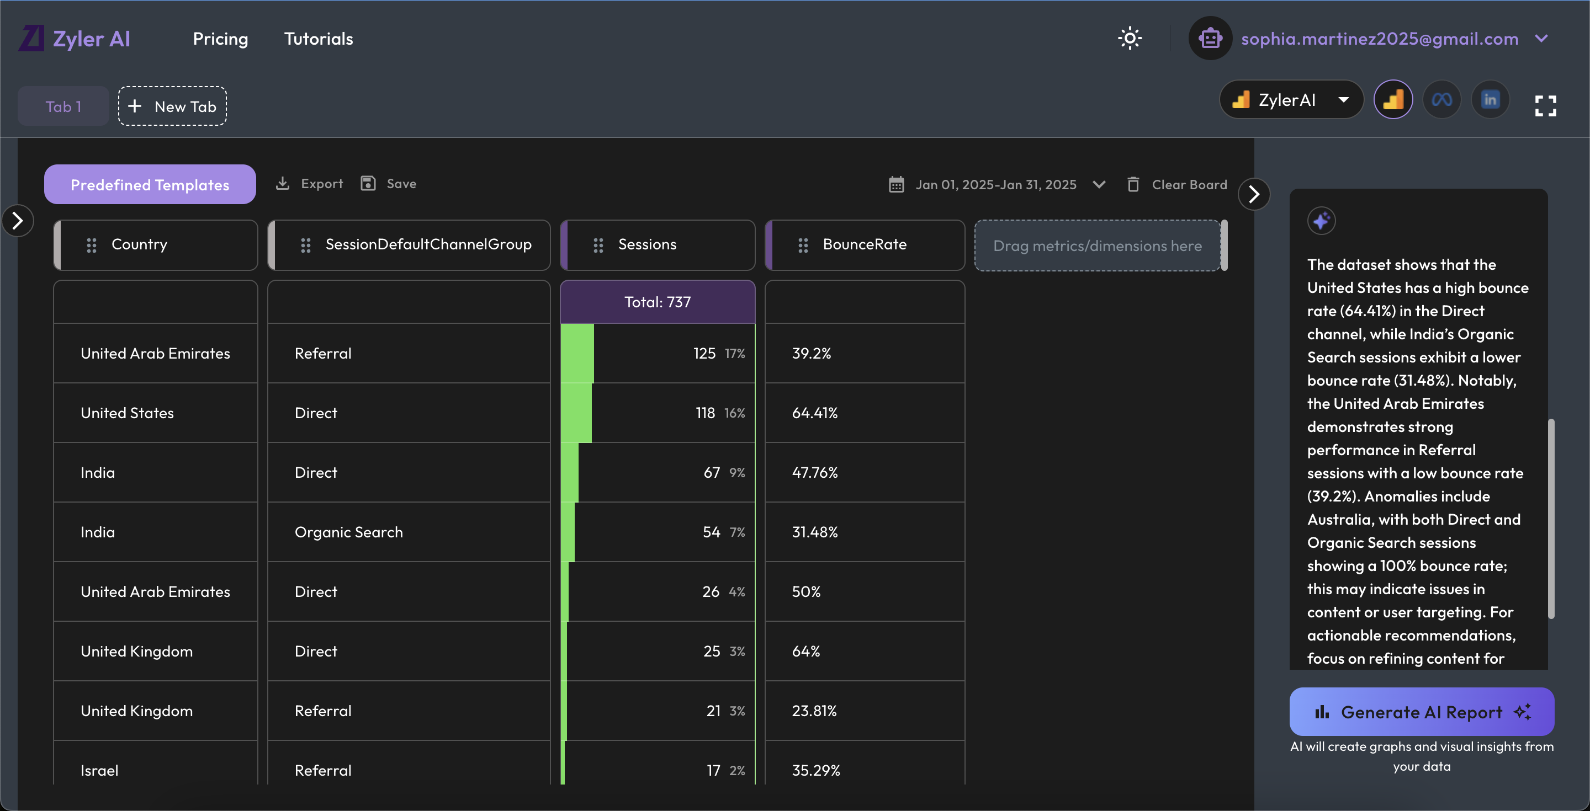
Task: Click the Zyler AI logo
Action: (x=75, y=38)
